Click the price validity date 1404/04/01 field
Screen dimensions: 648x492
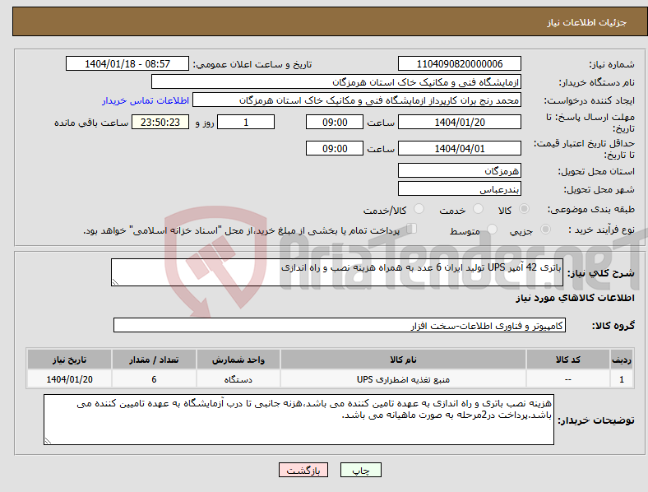(x=459, y=148)
